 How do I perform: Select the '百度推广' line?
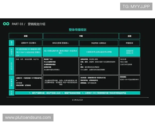coord(48,59)
